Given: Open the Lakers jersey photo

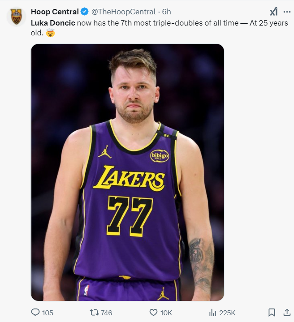Looking at the screenshot, I should point(127,172).
